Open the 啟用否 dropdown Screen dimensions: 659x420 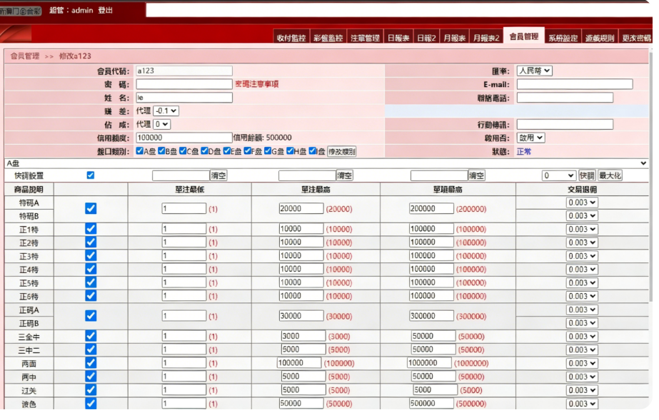(x=530, y=138)
